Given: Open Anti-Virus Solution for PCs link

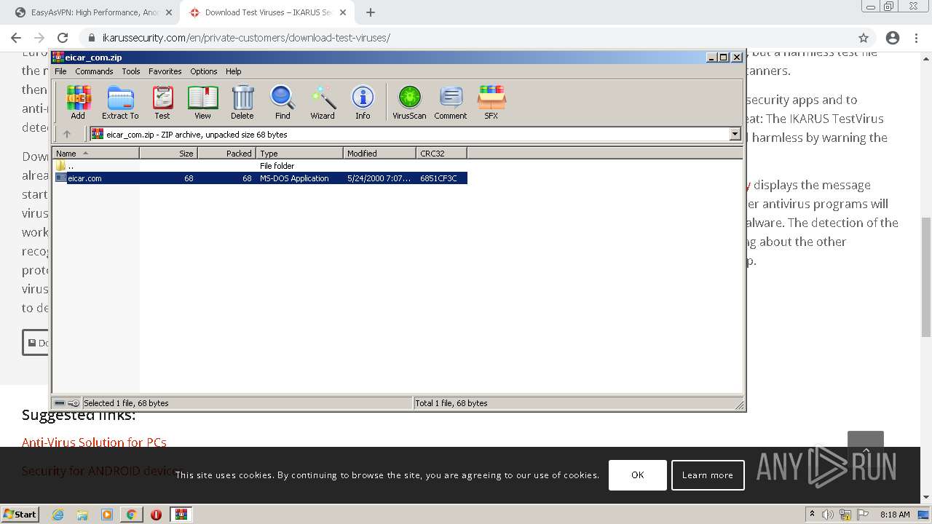Looking at the screenshot, I should (94, 442).
